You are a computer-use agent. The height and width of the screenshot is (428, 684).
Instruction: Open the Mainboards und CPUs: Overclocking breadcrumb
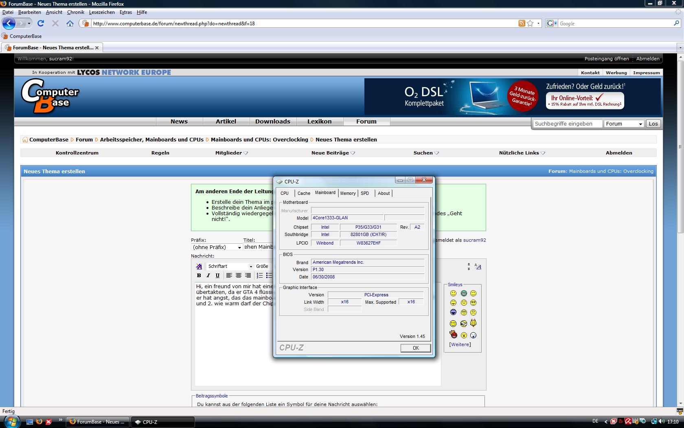pyautogui.click(x=259, y=139)
